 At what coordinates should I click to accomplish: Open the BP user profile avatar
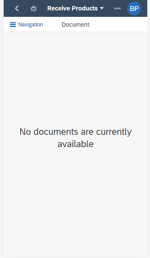[134, 8]
